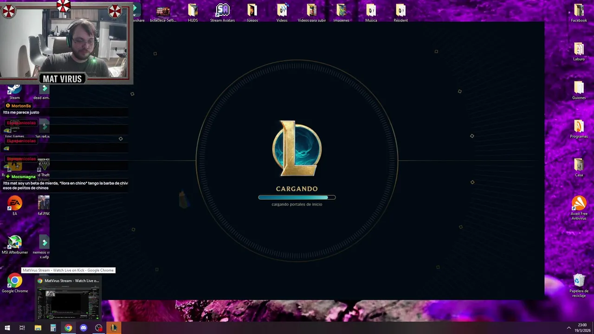Open the Musica folder
The height and width of the screenshot is (334, 594).
click(x=371, y=13)
